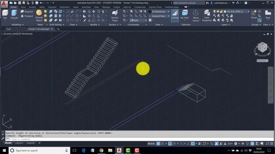275x154 pixels.
Task: Toggle Object Snap in status bar
Action: (193, 144)
